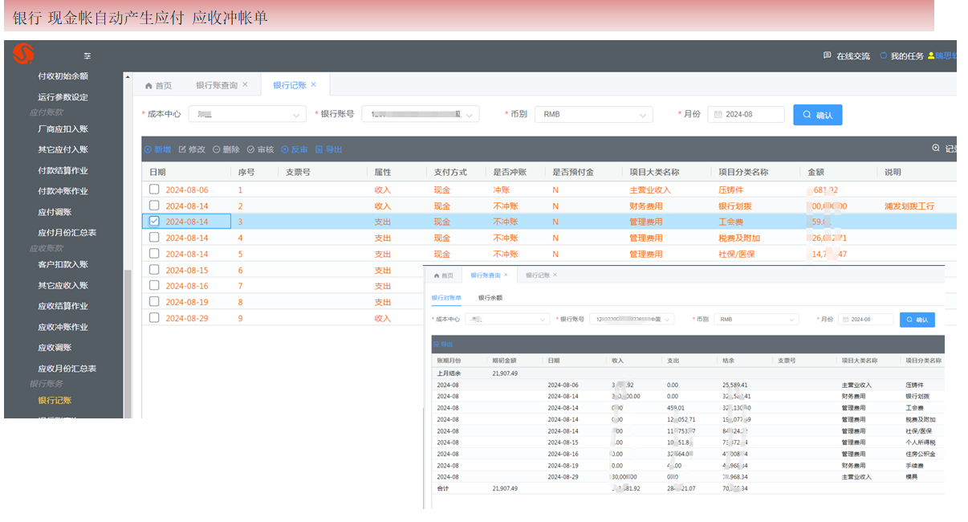This screenshot has width=968, height=522.
Task: Open the 币别 RMB dropdown in 银行记账
Action: click(x=594, y=115)
